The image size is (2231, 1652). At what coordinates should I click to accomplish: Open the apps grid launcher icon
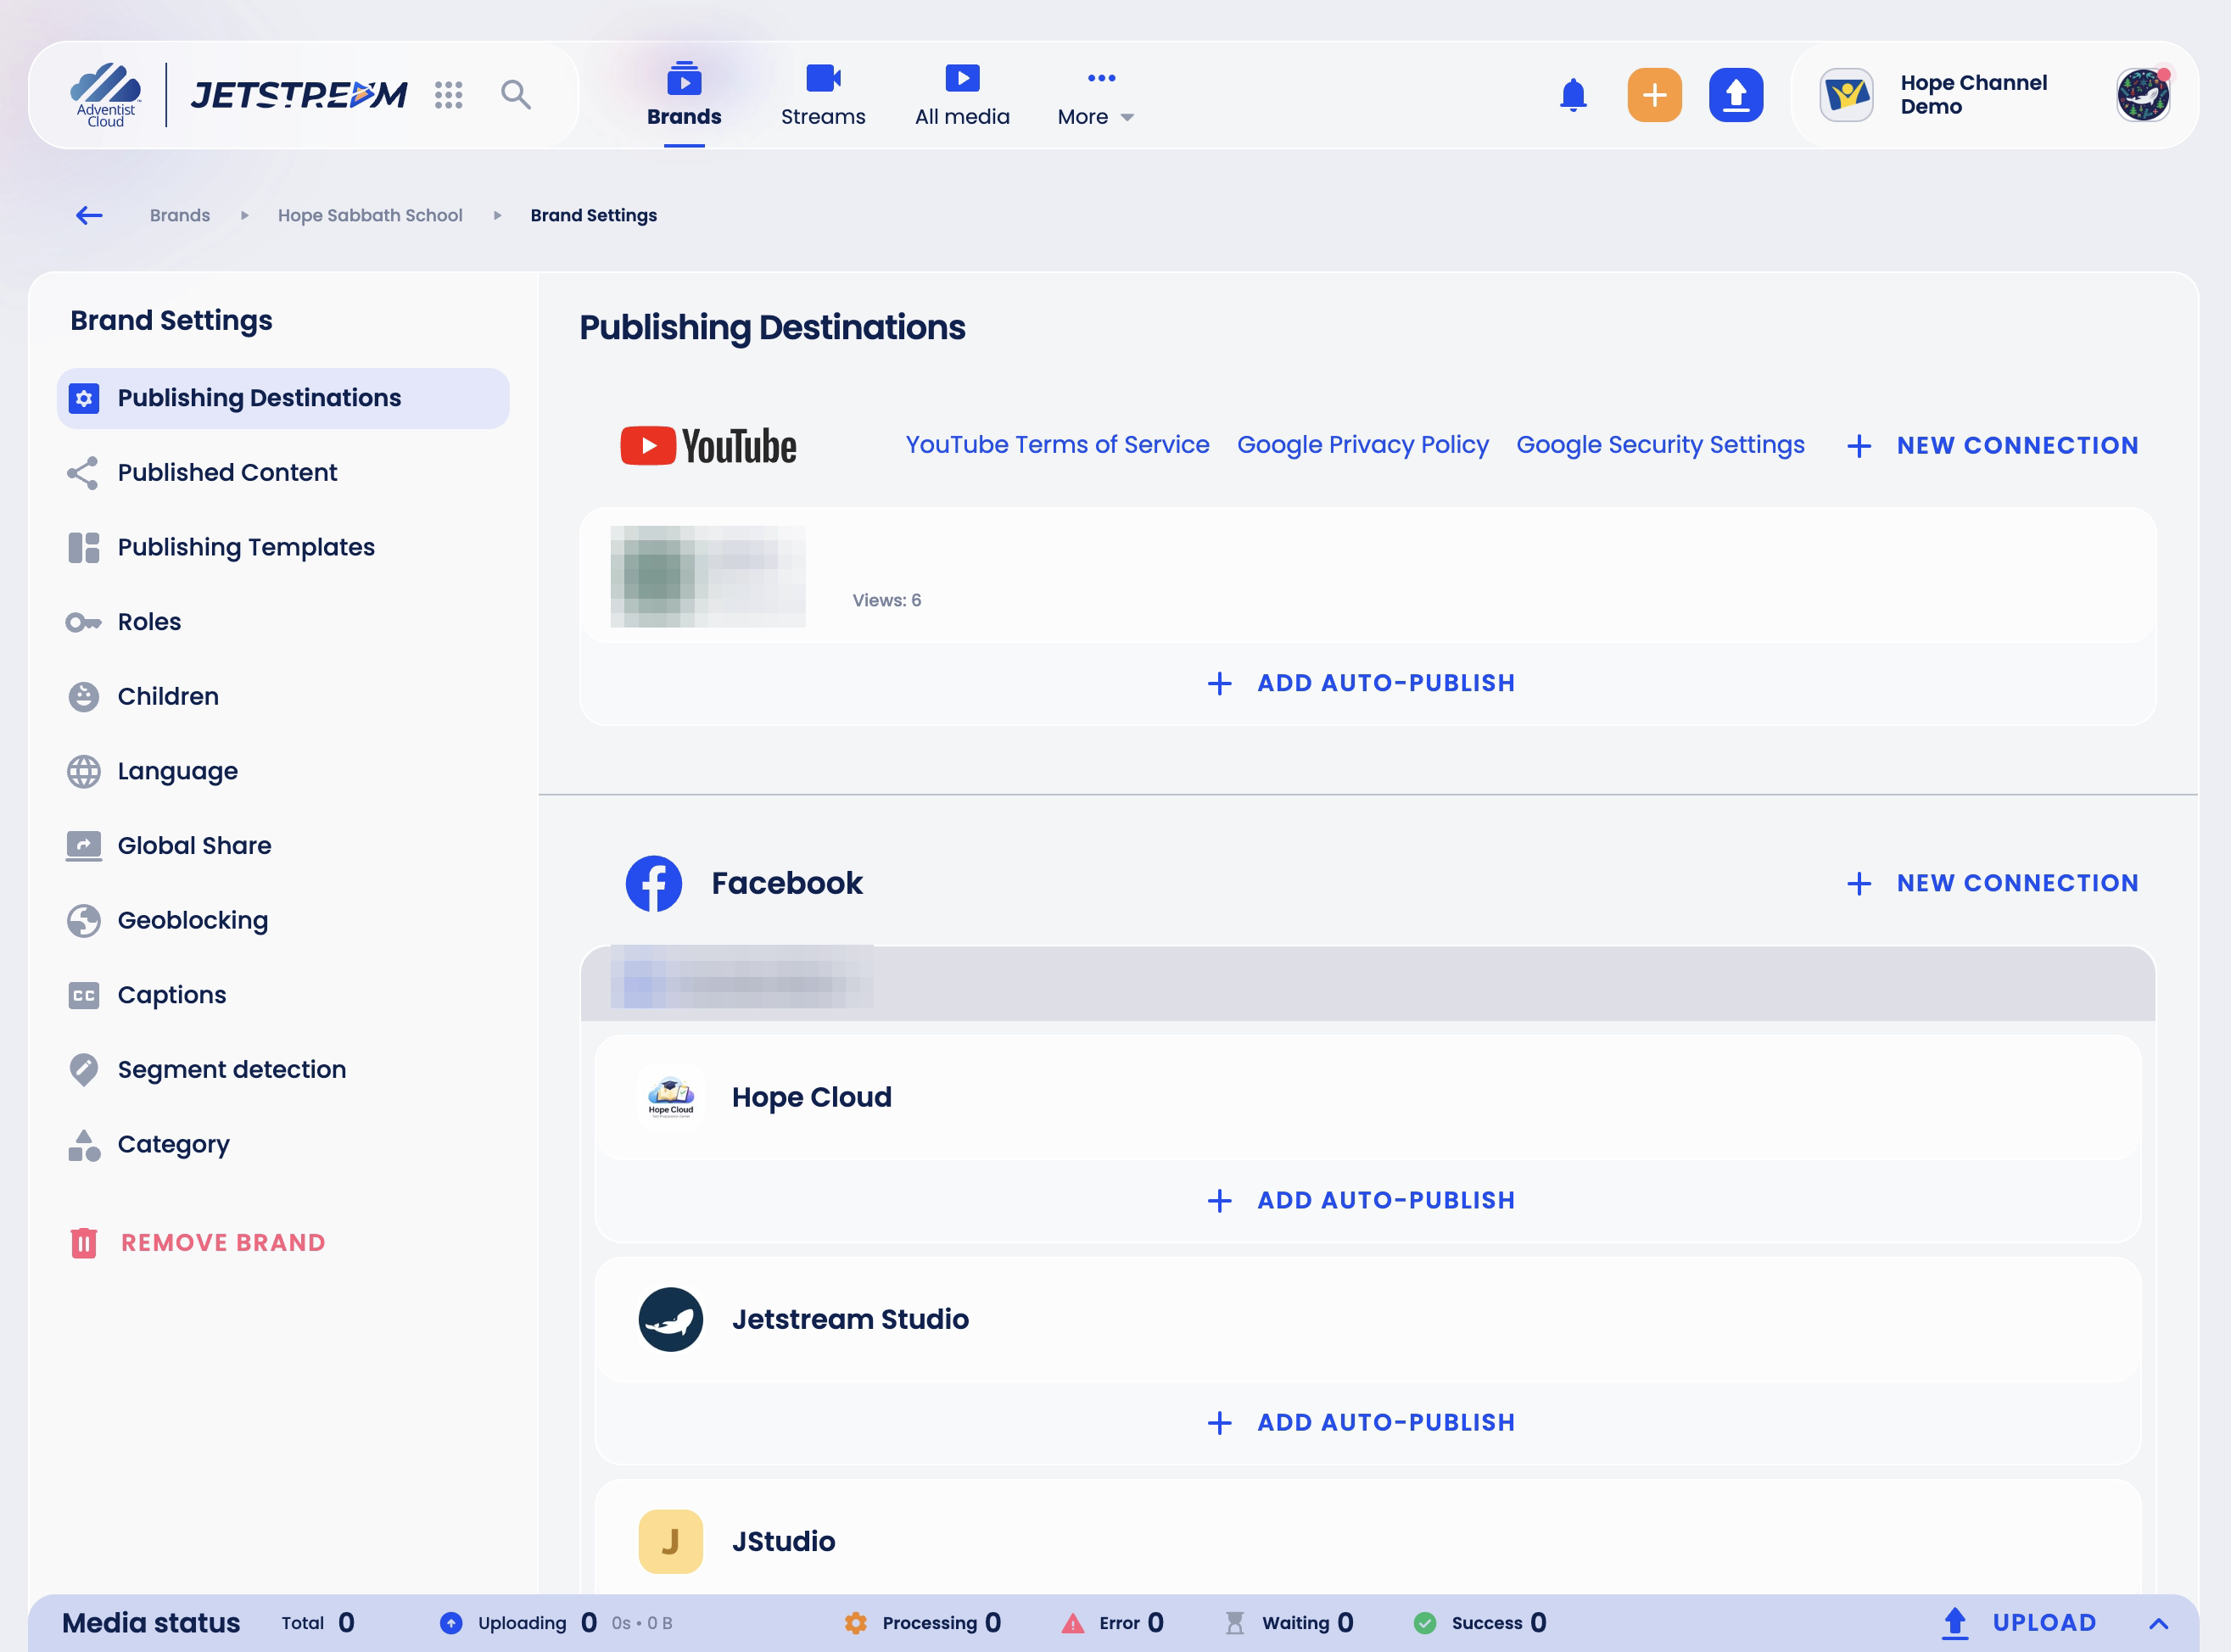448,95
